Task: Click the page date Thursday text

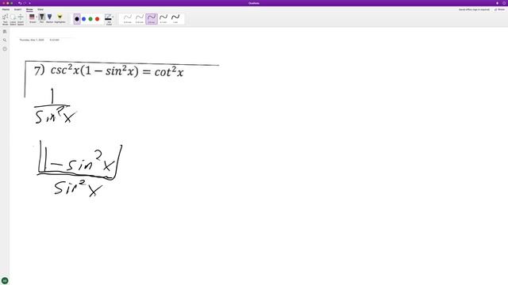Action: tap(32, 40)
